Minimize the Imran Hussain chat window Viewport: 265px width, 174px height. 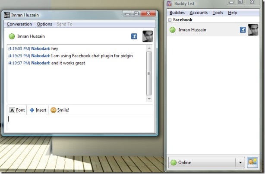[127, 13]
